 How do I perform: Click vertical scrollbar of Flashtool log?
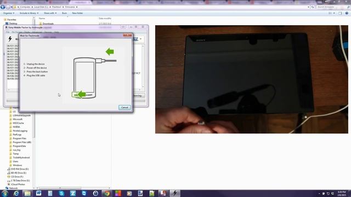click(143, 66)
